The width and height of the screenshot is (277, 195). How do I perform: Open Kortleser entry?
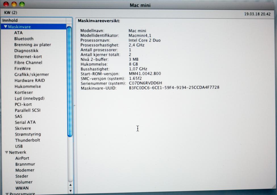(x=24, y=93)
